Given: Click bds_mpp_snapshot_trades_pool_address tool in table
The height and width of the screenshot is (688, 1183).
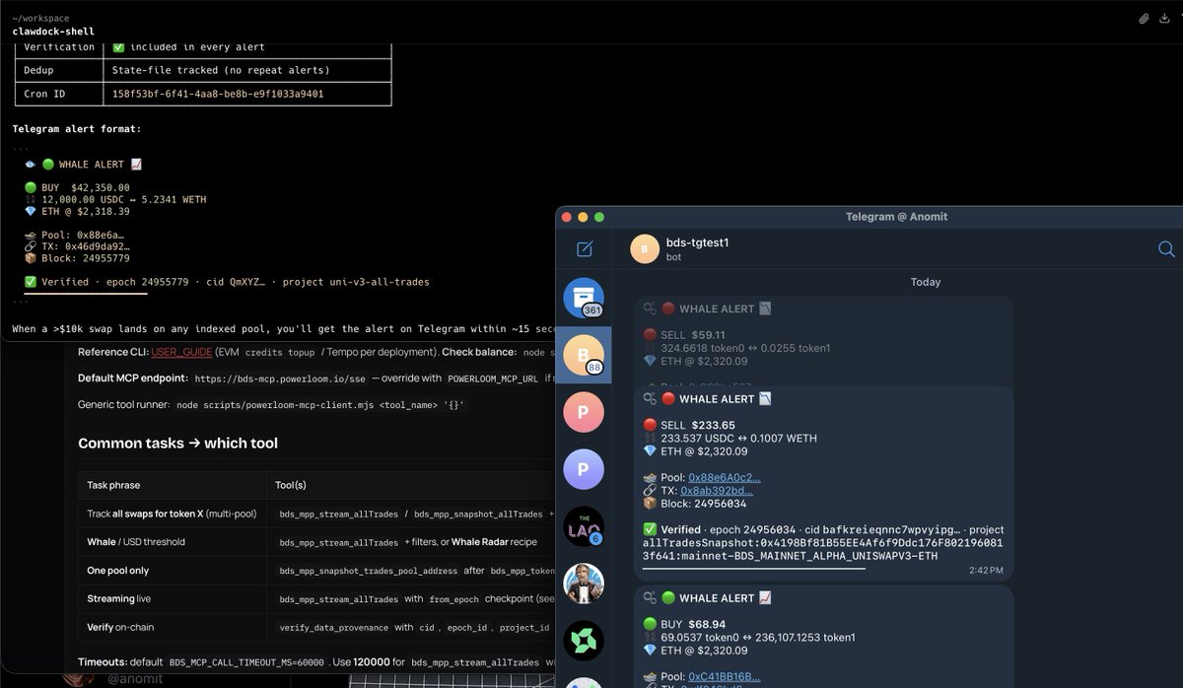Looking at the screenshot, I should tap(370, 570).
